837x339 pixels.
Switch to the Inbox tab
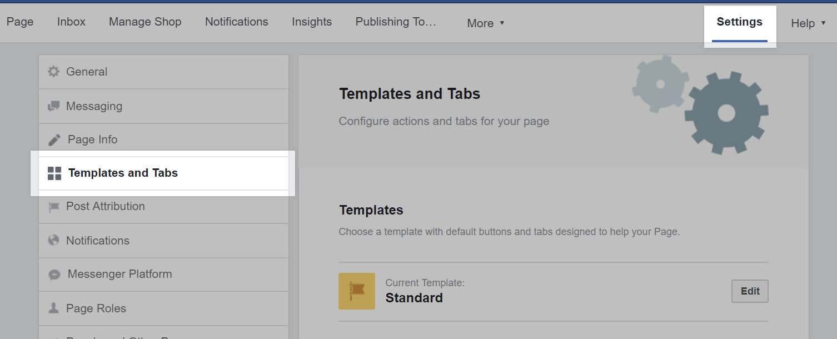(x=71, y=22)
